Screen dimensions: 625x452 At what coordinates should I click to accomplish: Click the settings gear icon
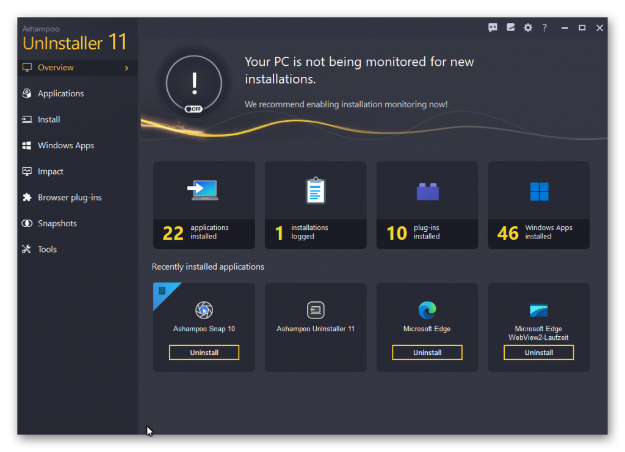(x=528, y=27)
